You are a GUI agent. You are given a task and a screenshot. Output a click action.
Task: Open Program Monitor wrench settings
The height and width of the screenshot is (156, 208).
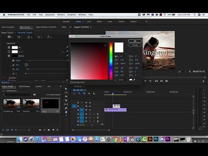(x=190, y=71)
